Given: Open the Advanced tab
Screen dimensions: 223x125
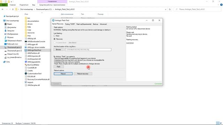Looking at the screenshot, I should [x=103, y=24].
